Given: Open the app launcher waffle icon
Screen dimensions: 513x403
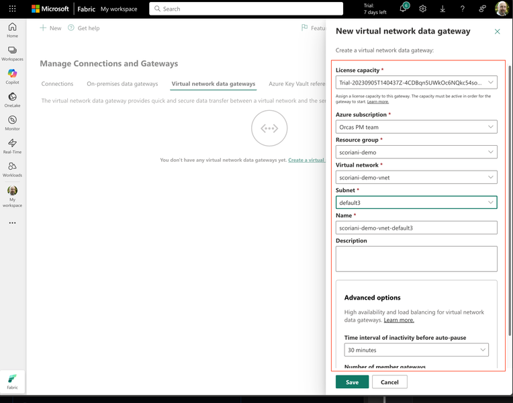Looking at the screenshot, I should 13,9.
